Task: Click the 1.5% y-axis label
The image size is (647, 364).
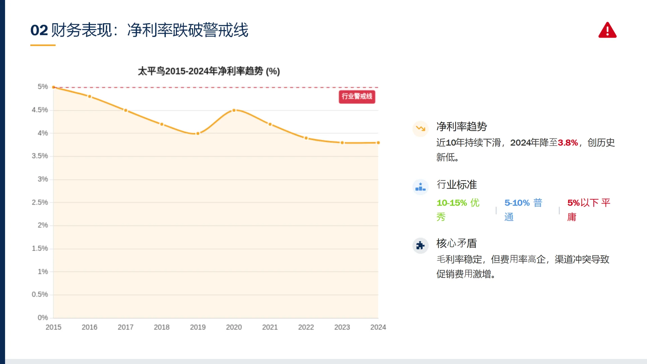Action: click(x=40, y=249)
